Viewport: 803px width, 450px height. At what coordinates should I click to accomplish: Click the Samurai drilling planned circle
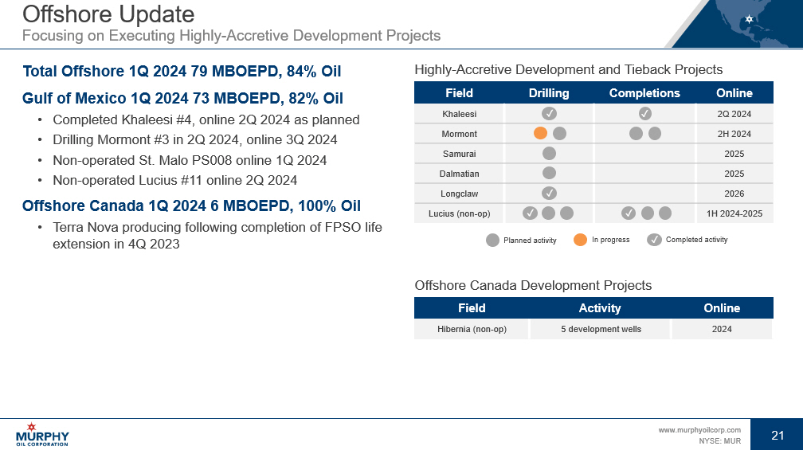coord(549,153)
